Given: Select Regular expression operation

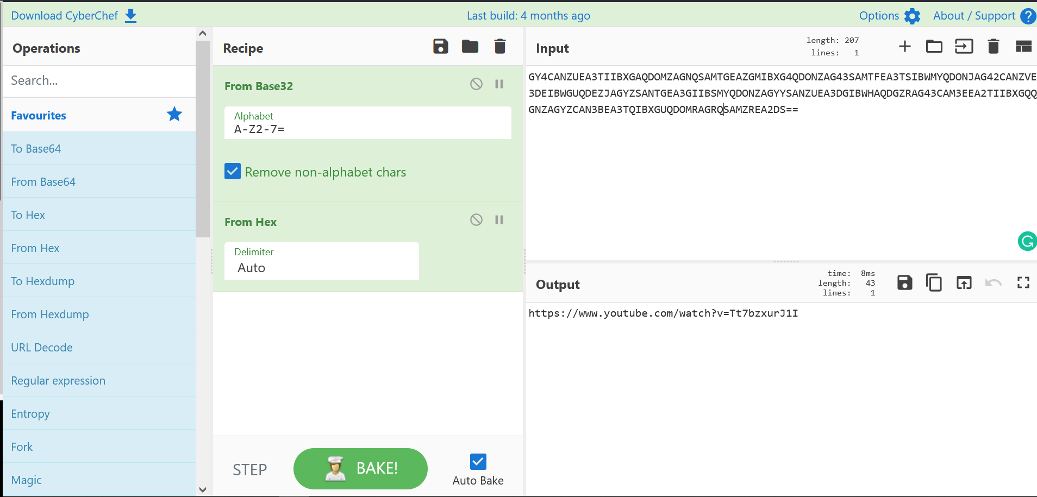Looking at the screenshot, I should pos(99,380).
